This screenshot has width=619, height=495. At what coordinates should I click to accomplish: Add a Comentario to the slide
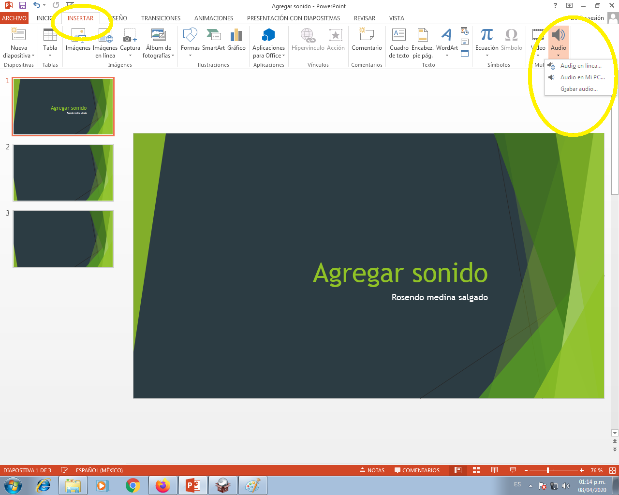367,41
